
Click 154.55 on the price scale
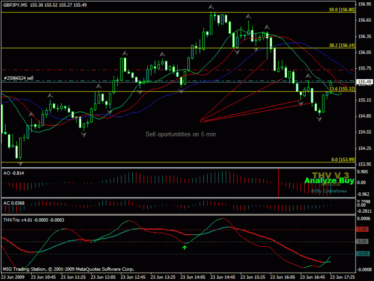click(364, 132)
